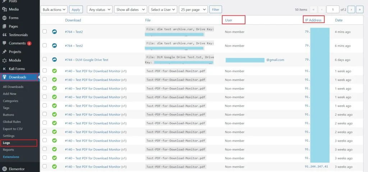This screenshot has width=368, height=172.
Task: Tick checkbox for the 6 mins ago row
Action: tap(45, 46)
